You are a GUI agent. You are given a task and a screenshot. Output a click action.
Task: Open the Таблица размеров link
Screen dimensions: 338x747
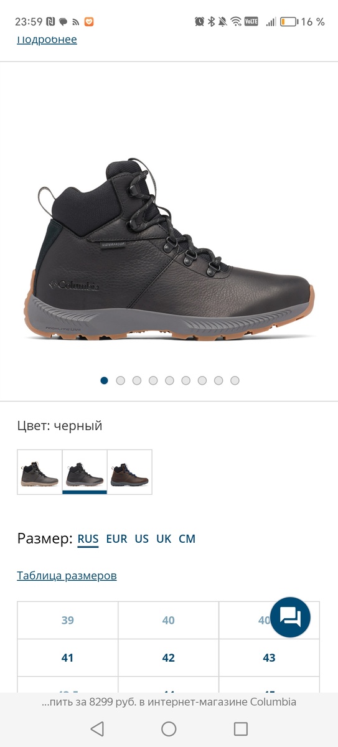(x=67, y=576)
